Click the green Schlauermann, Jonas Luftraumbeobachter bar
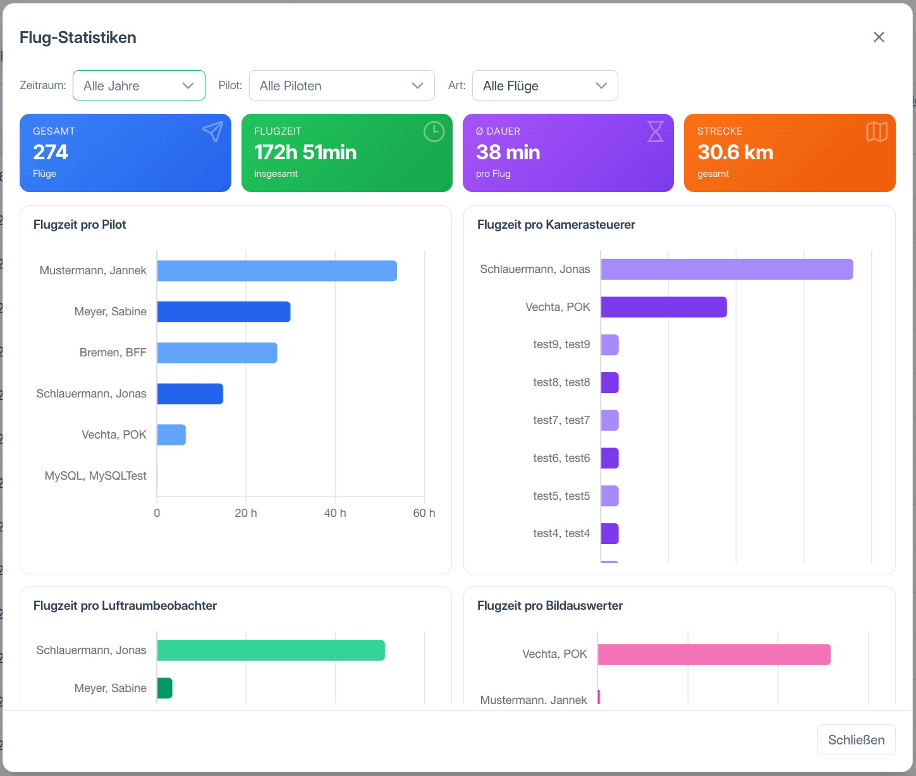 click(x=271, y=650)
